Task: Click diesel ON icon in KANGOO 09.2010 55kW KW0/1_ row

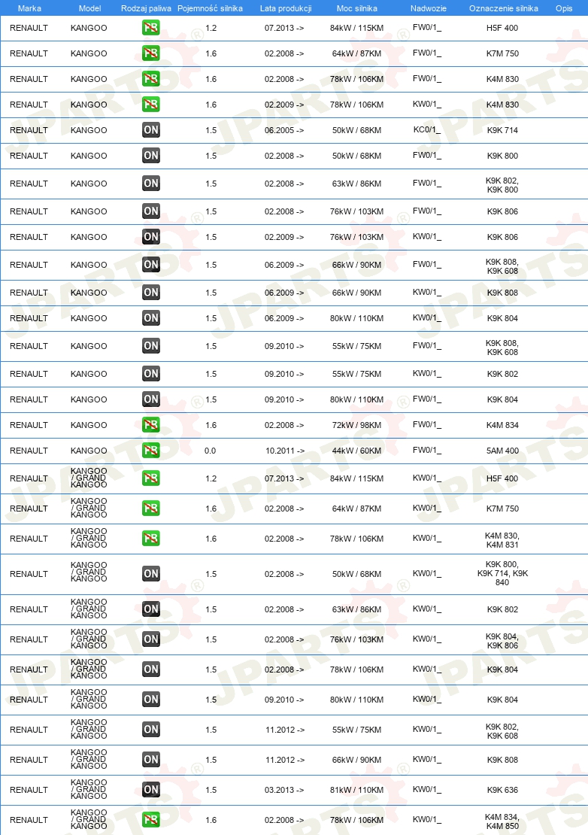Action: tap(151, 374)
